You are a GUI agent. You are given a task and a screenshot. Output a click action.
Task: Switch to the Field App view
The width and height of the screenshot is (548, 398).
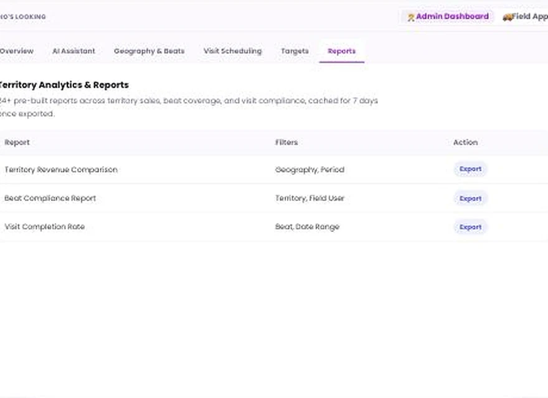click(524, 16)
